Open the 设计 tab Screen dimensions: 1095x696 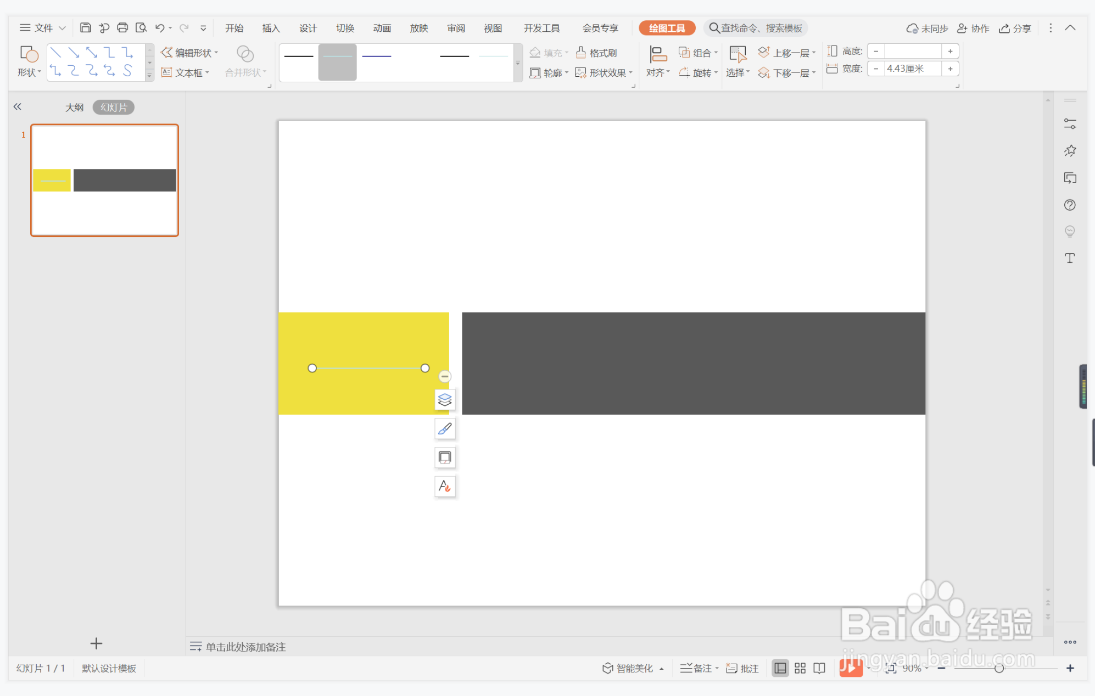(308, 28)
